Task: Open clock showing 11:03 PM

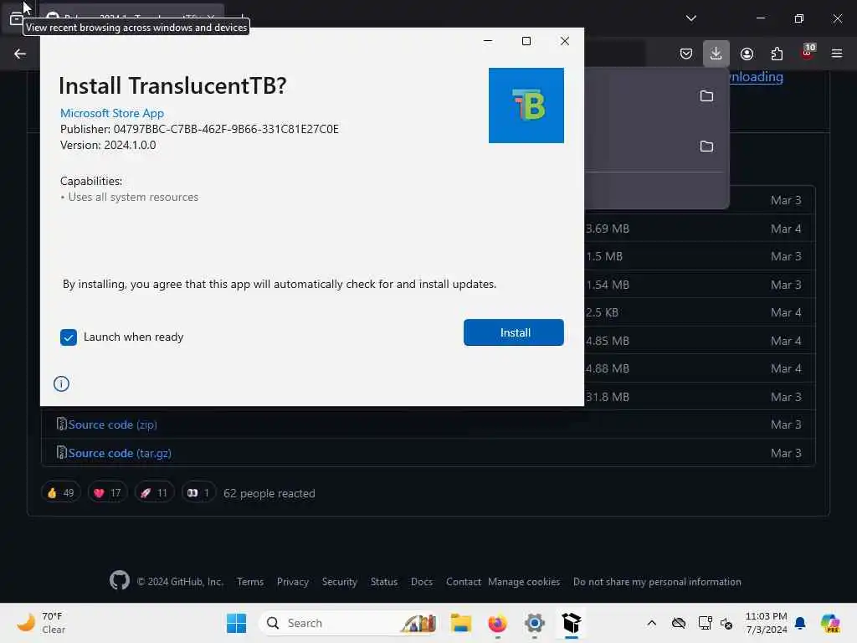Action: [x=767, y=623]
